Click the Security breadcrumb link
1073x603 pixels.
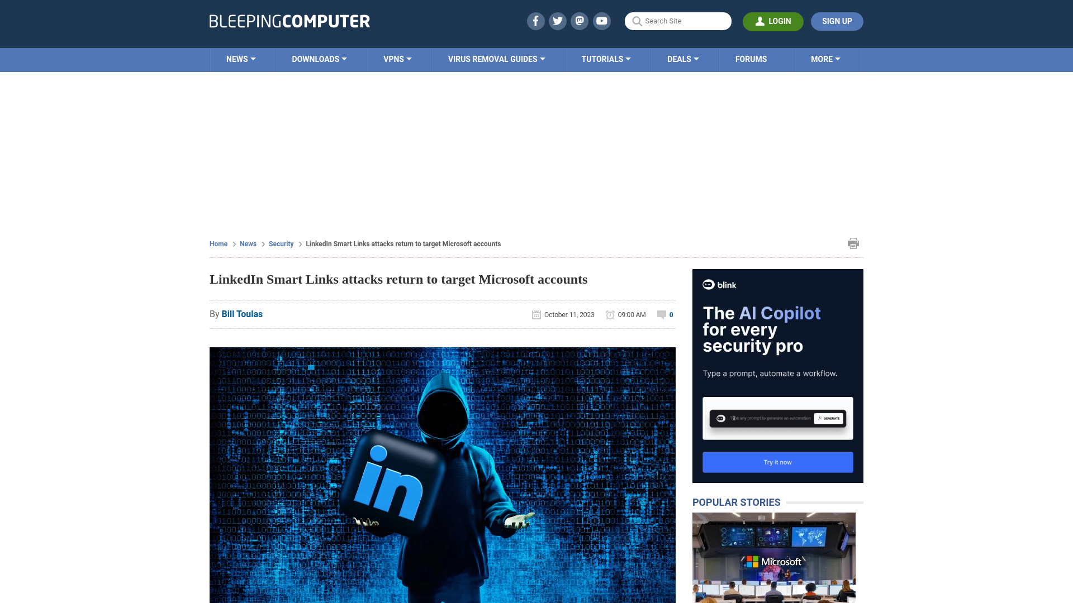coord(281,243)
